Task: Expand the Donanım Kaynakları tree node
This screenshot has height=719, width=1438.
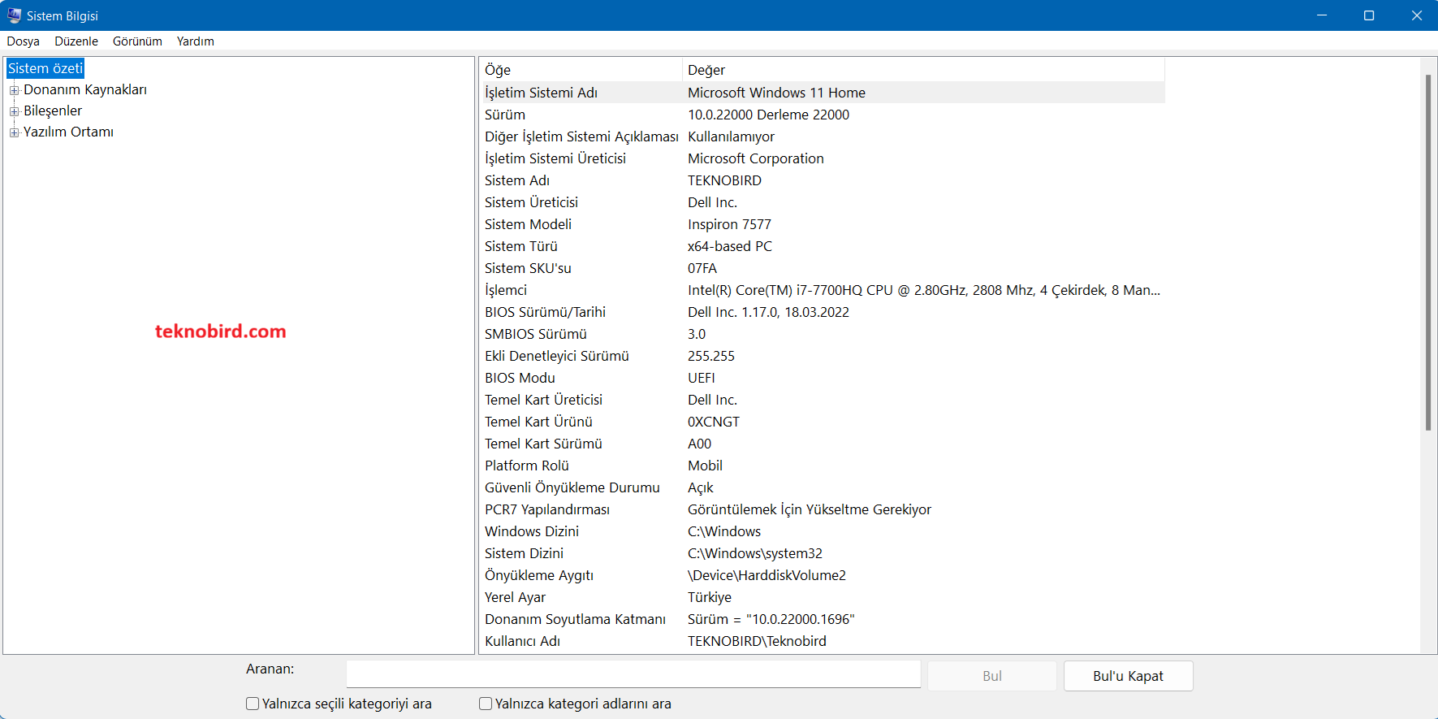Action: [14, 90]
